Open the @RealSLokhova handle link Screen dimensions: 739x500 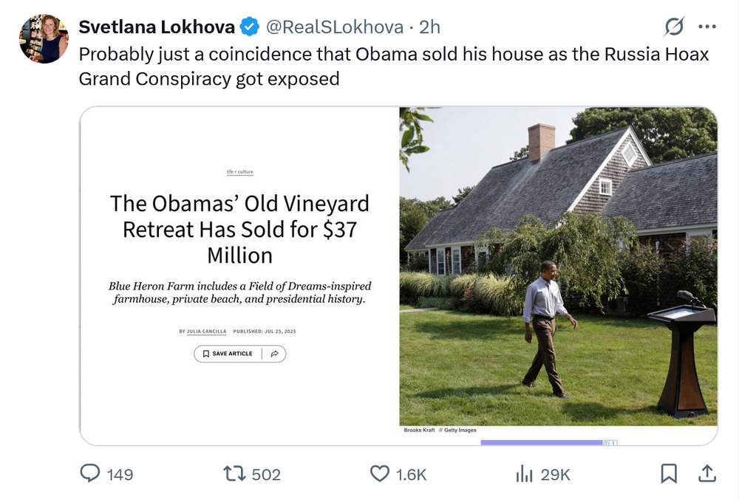pos(334,27)
